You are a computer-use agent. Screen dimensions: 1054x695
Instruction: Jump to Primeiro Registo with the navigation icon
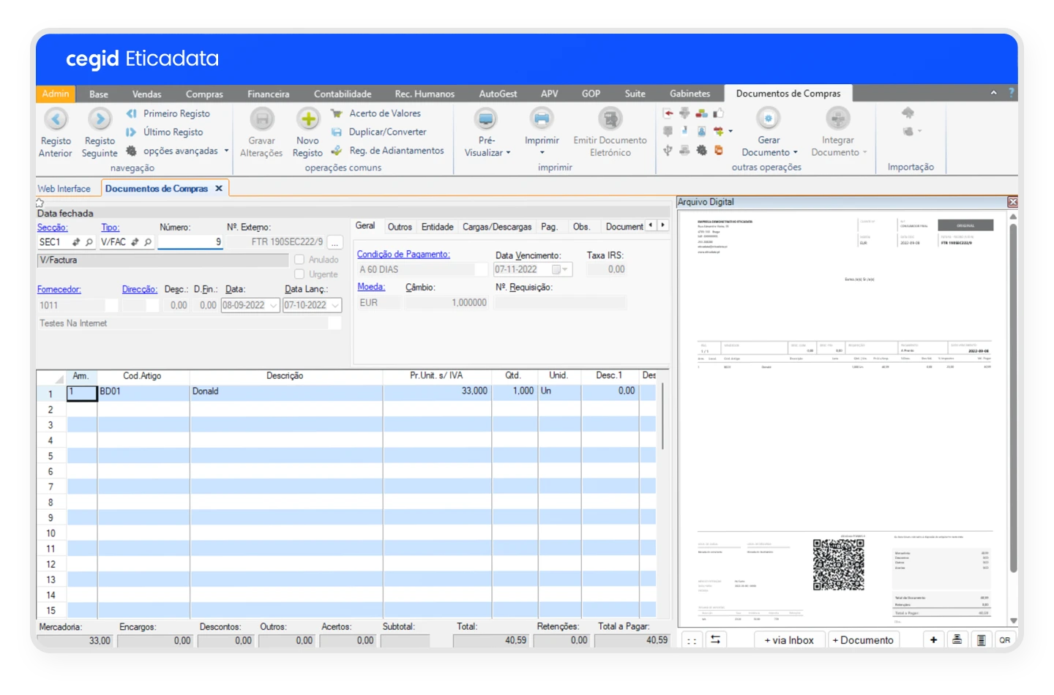click(x=132, y=113)
